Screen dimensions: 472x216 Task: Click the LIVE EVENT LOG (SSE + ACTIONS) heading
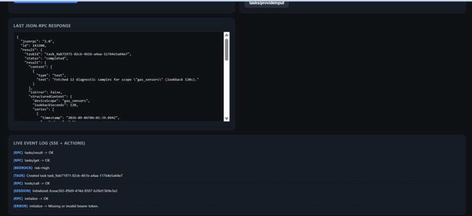point(49,143)
